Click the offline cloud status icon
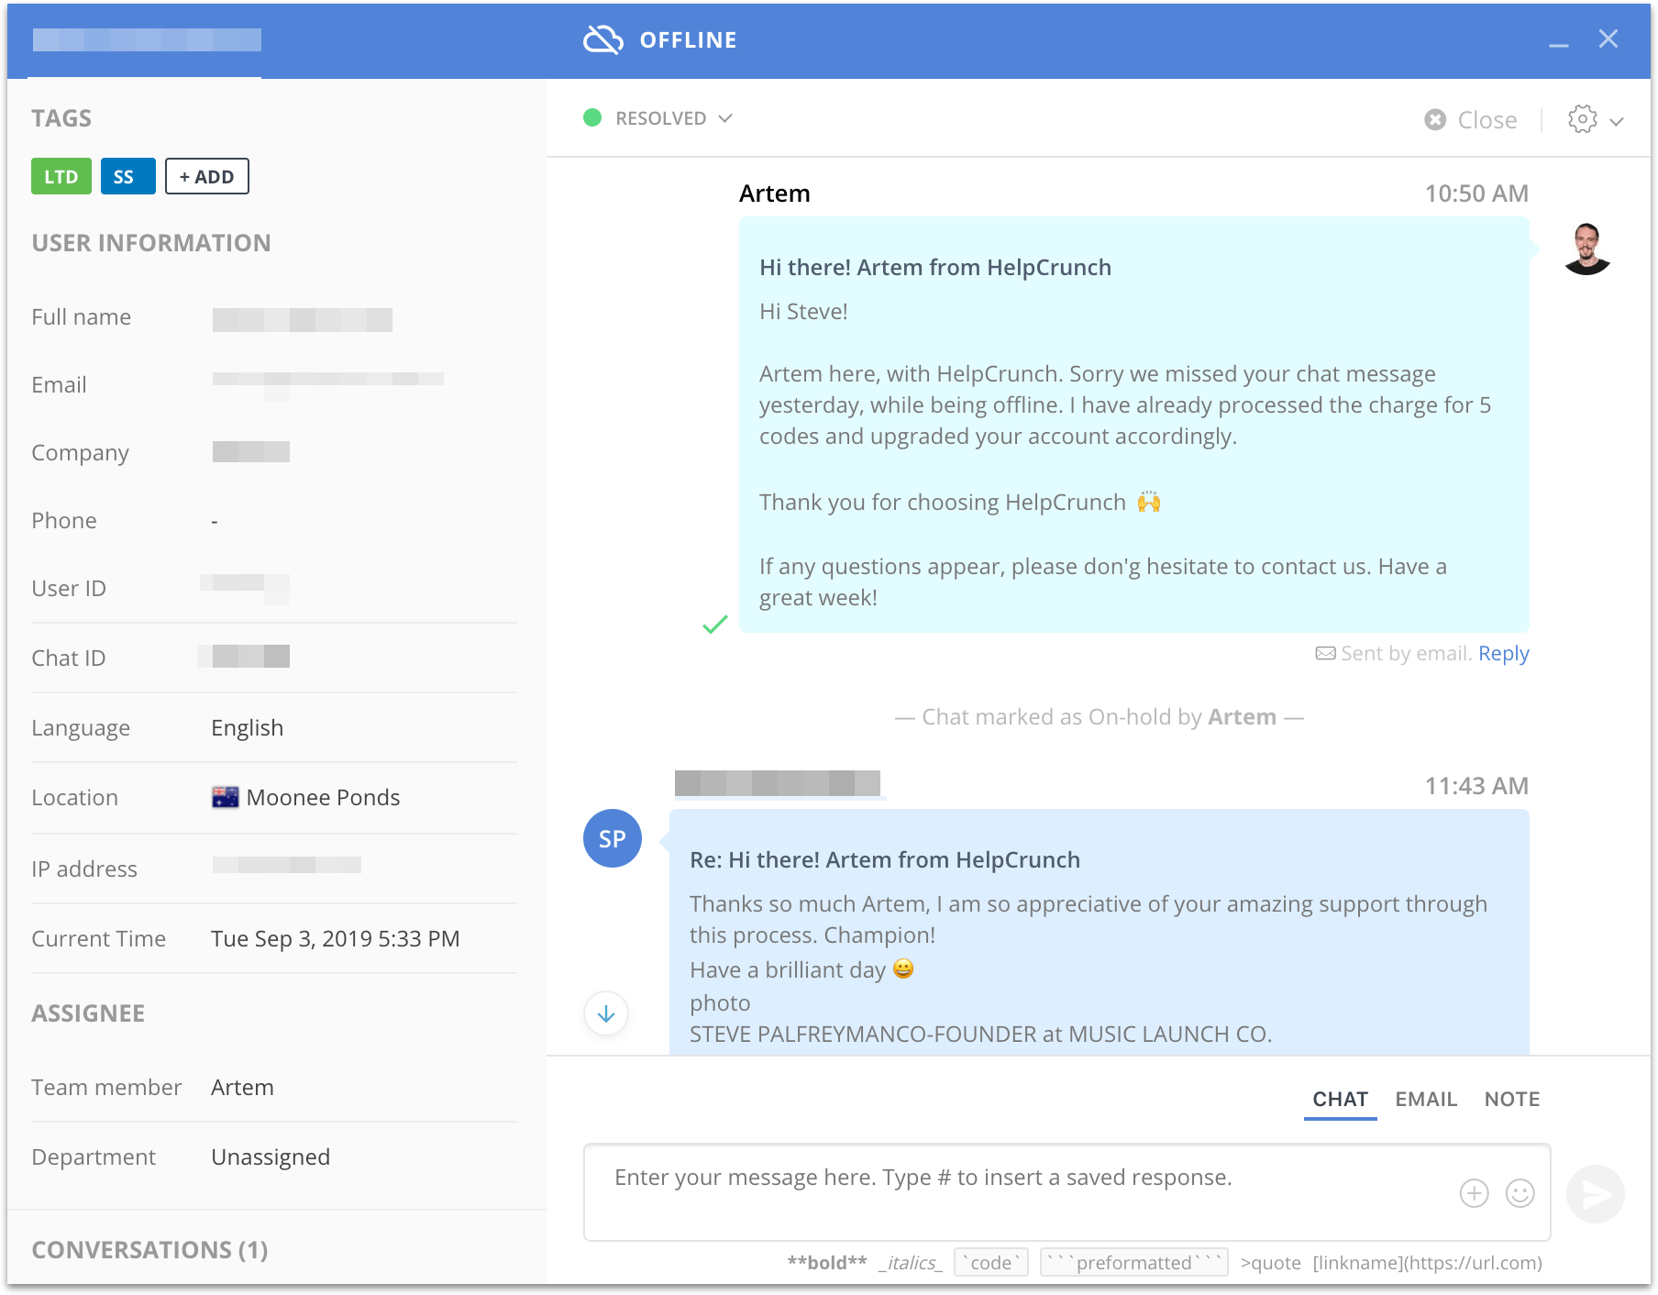 [603, 39]
